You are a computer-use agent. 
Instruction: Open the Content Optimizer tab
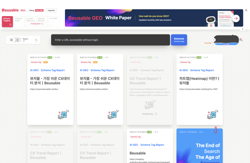(30, 19)
